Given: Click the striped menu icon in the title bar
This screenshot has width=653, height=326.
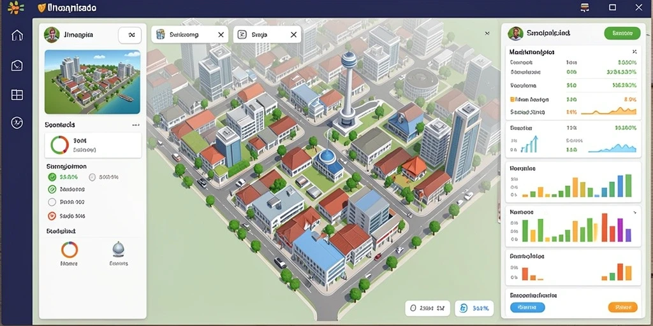Looking at the screenshot, I should tap(585, 7).
